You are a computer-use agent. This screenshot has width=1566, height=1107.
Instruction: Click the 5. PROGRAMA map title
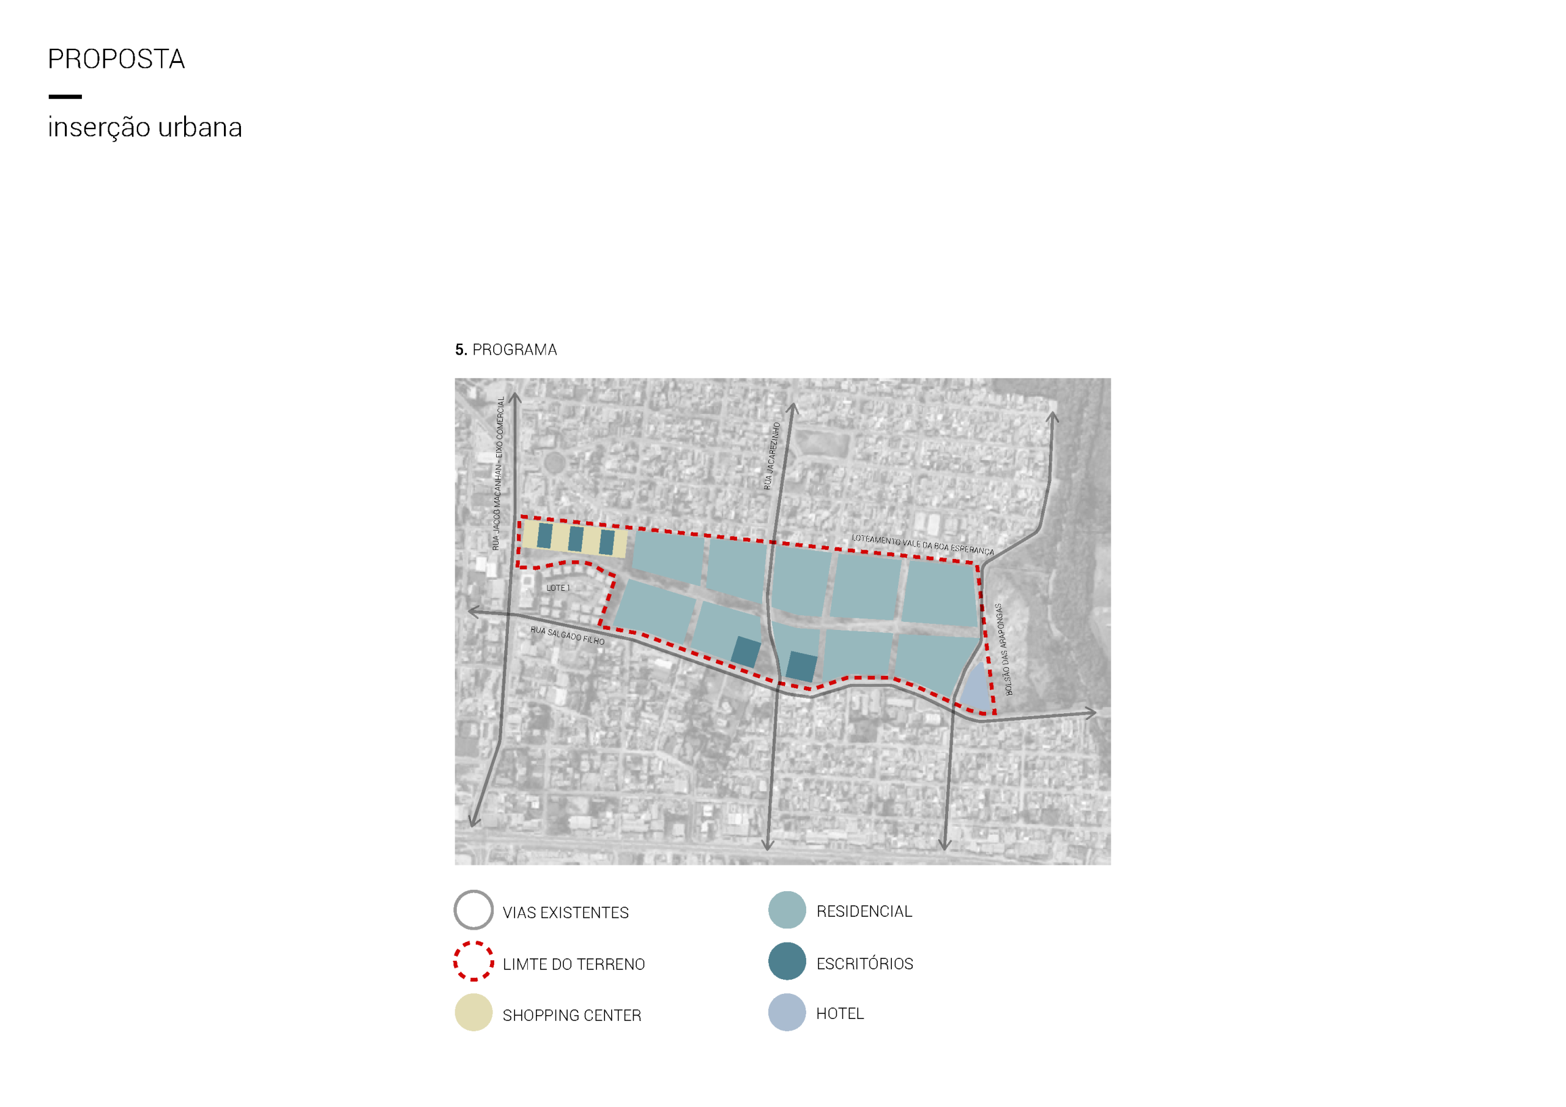coord(505,350)
